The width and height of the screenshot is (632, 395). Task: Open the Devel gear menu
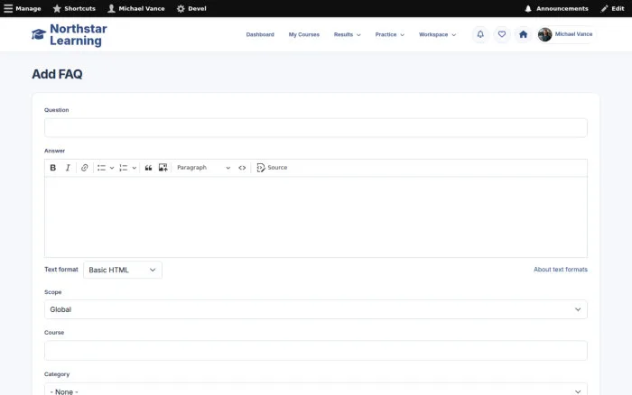tap(191, 8)
